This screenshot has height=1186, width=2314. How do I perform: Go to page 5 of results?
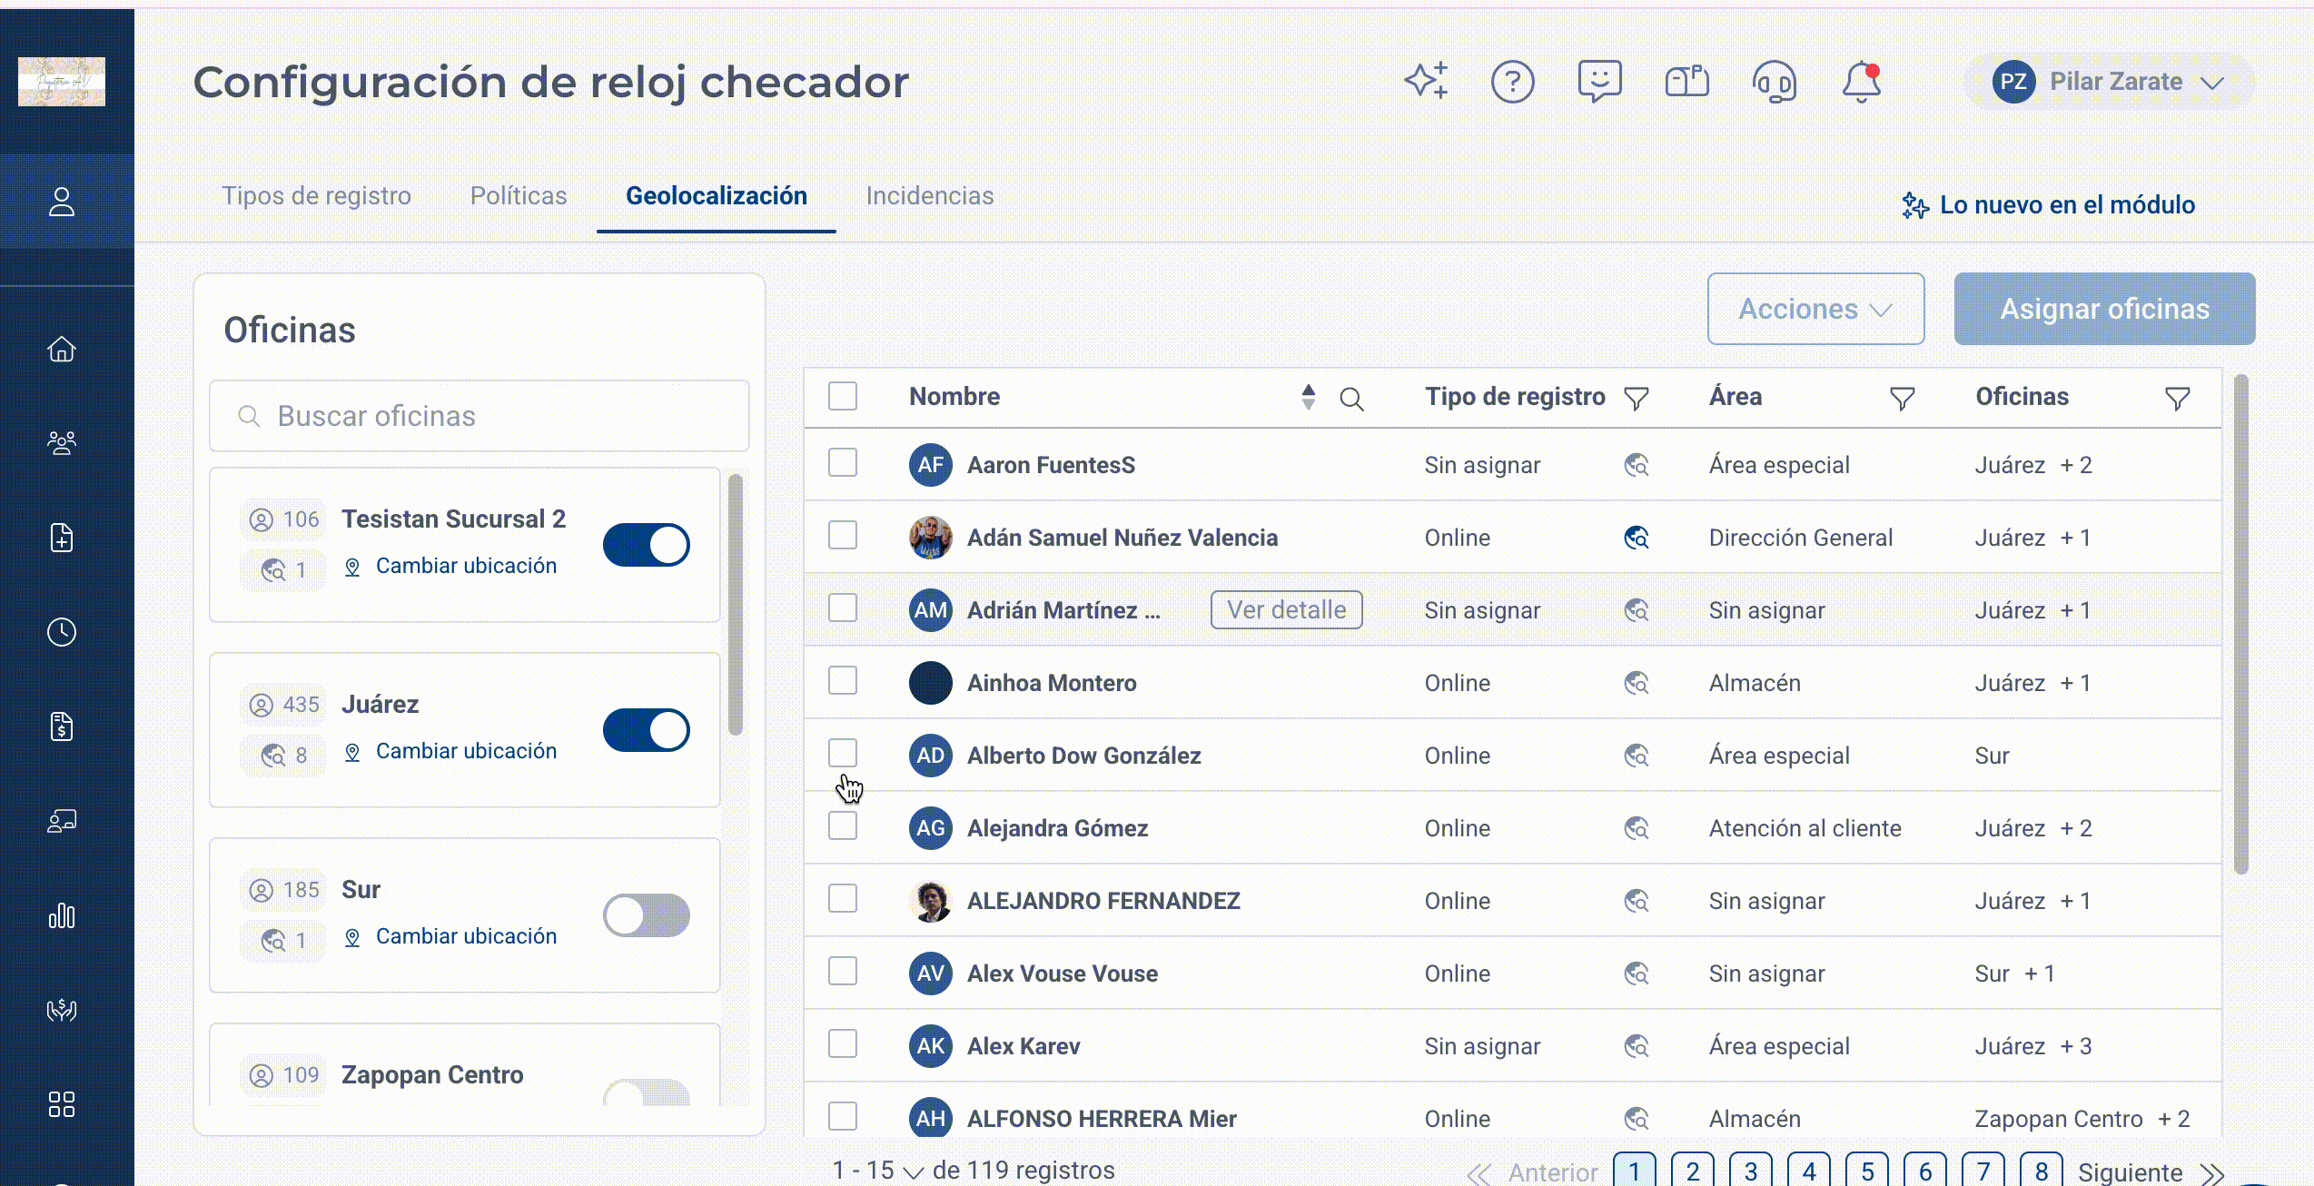click(1867, 1171)
